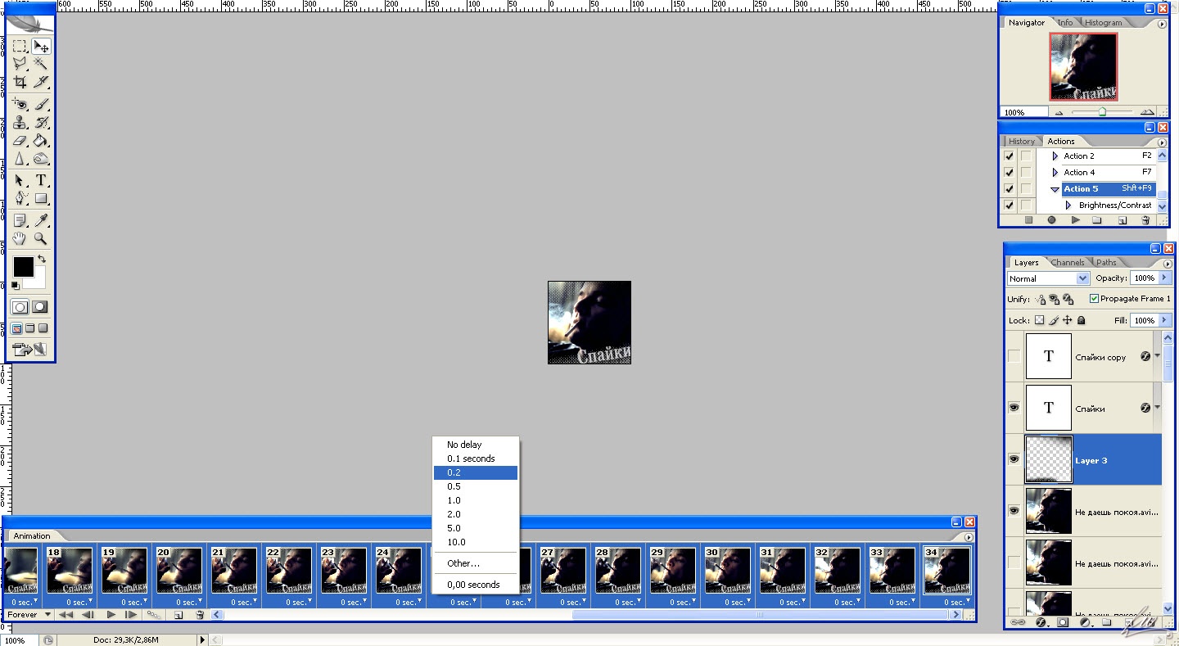
Task: Create a new action in Actions panel
Action: pyautogui.click(x=1123, y=220)
